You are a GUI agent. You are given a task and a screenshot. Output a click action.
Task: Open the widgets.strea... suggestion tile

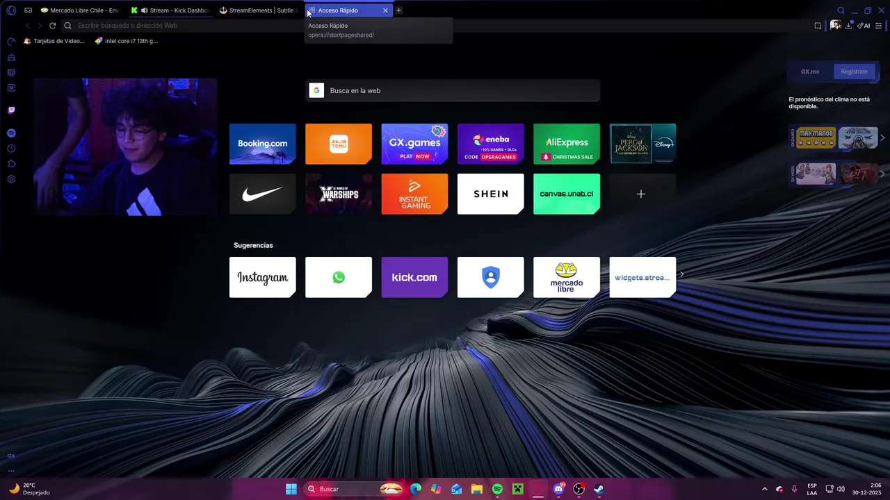pyautogui.click(x=642, y=277)
